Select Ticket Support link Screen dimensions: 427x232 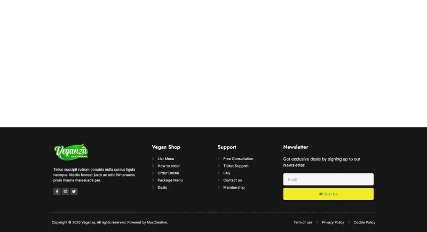point(235,166)
